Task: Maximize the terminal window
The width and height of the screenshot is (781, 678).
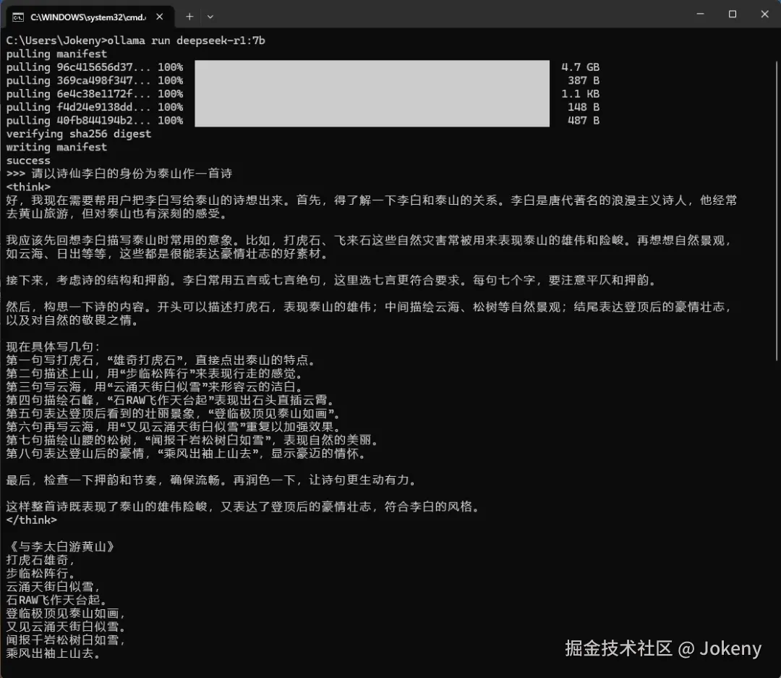Action: [x=732, y=14]
